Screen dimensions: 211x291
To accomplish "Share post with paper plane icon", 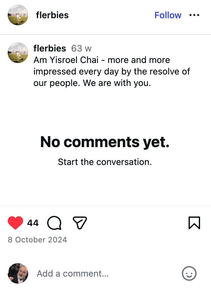I will pos(80,223).
